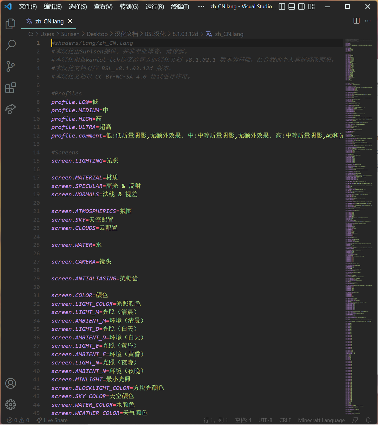Customize layout from the title bar icon
378x425 pixels.
311,7
